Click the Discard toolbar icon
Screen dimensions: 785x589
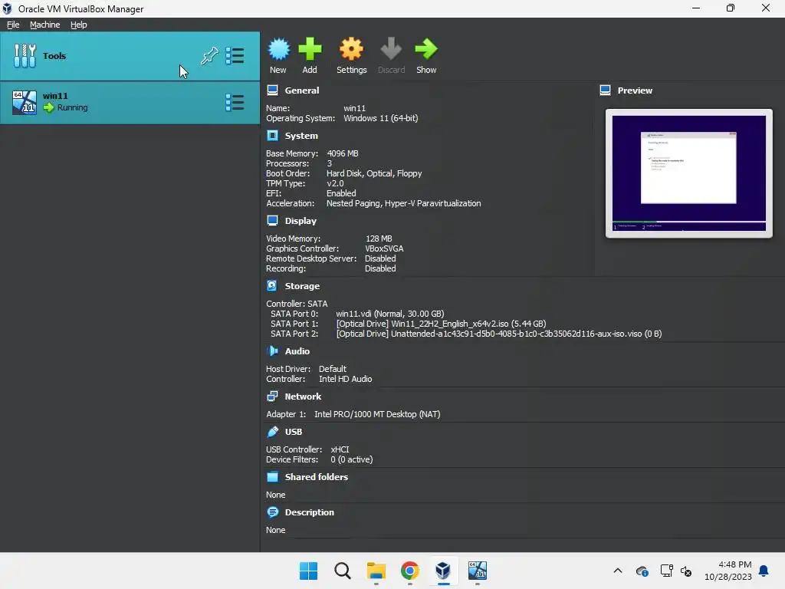click(391, 49)
